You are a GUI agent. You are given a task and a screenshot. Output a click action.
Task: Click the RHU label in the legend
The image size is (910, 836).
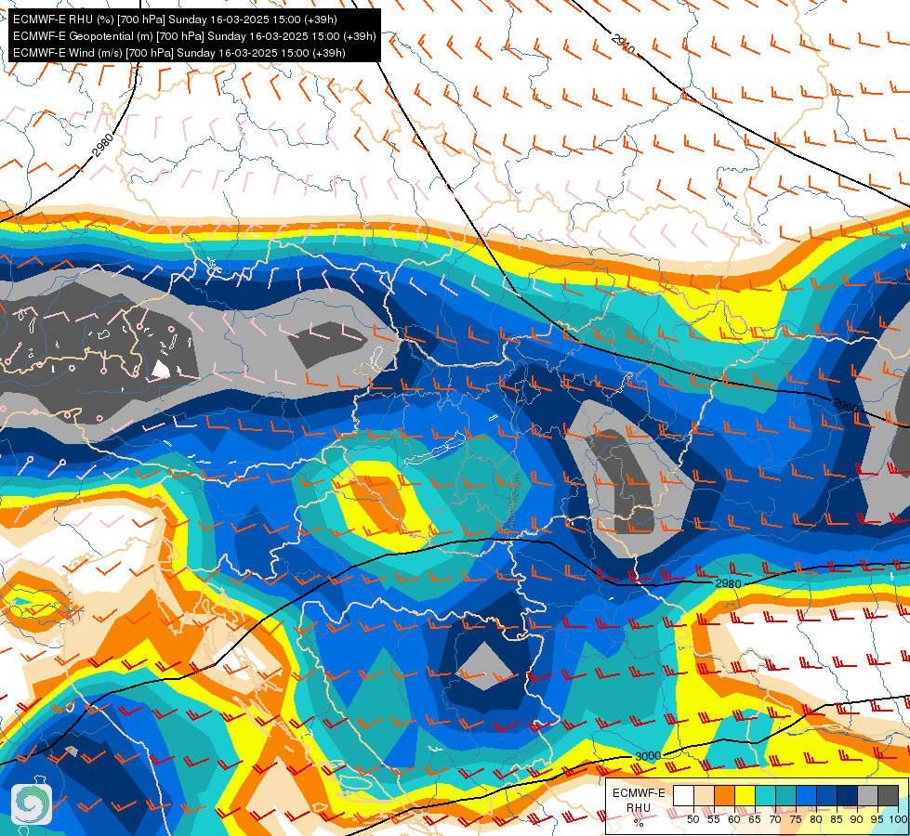[x=639, y=808]
